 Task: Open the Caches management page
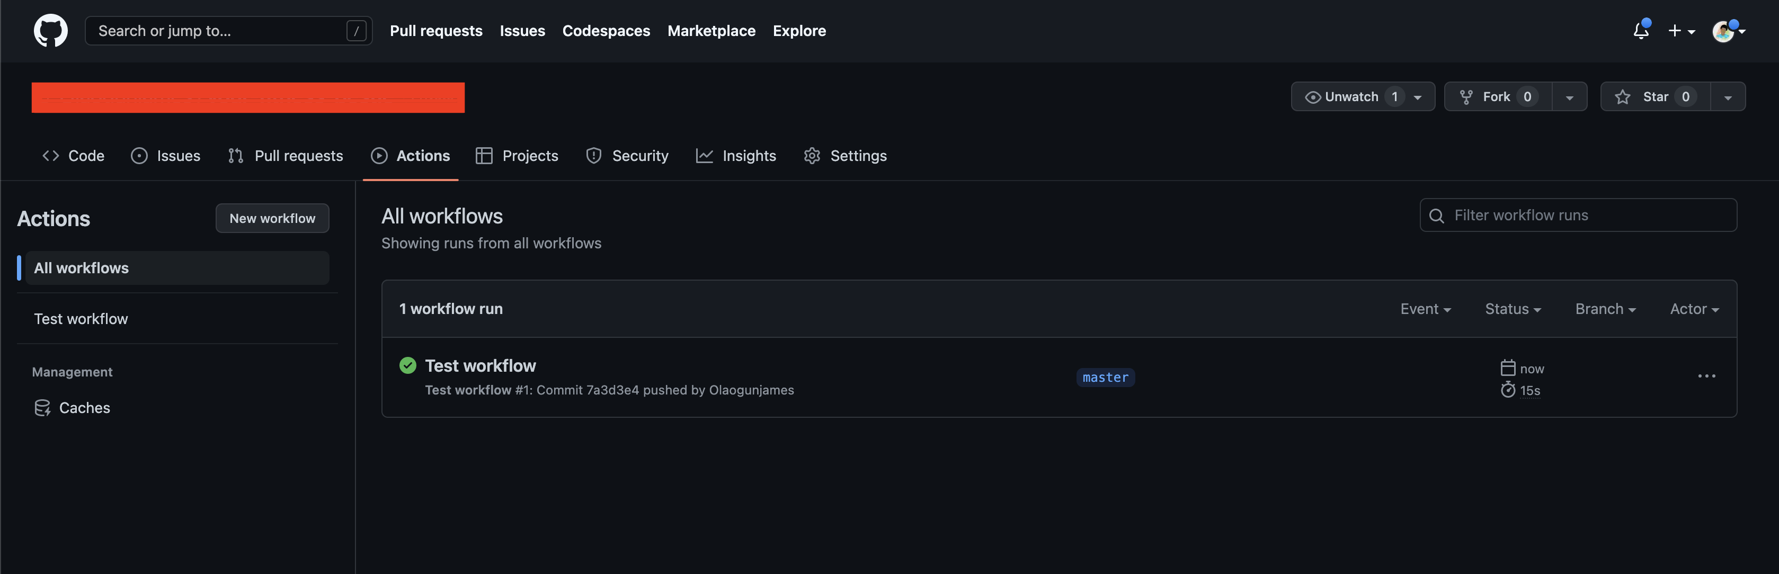[x=84, y=408]
